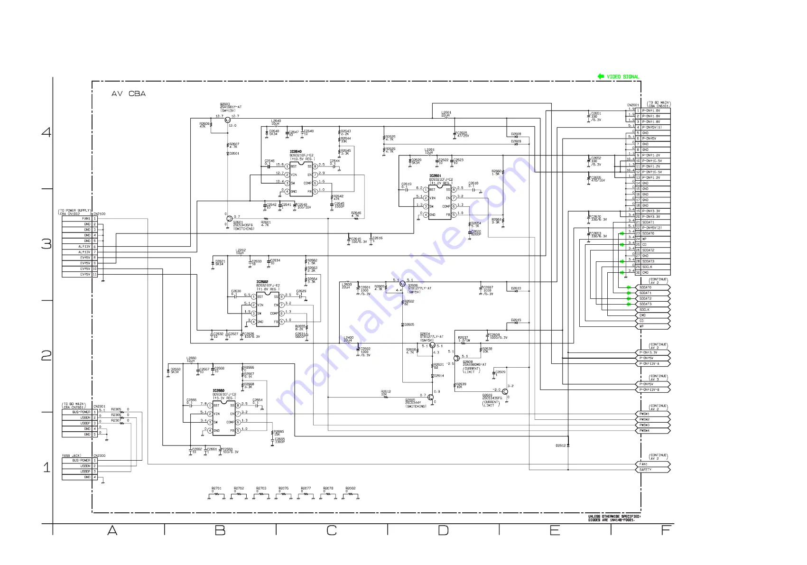
Task: Click the L2640 10uH inductor label
Action: click(x=276, y=122)
